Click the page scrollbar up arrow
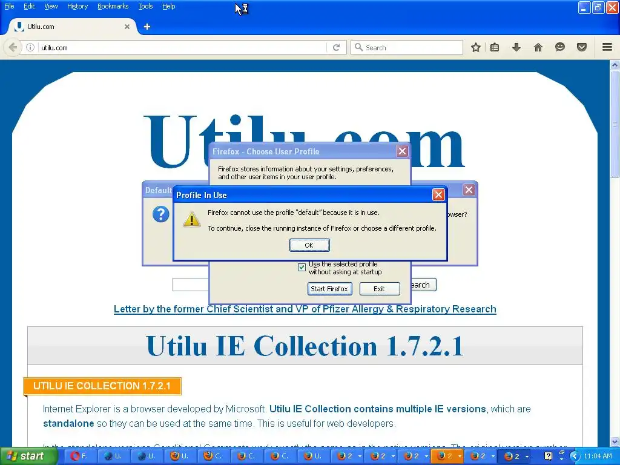 615,65
